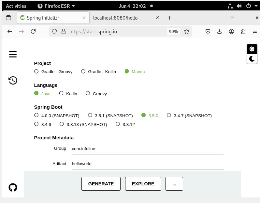Reload the page with refresh icon
Screen dimensions: 260x203
coord(33,31)
